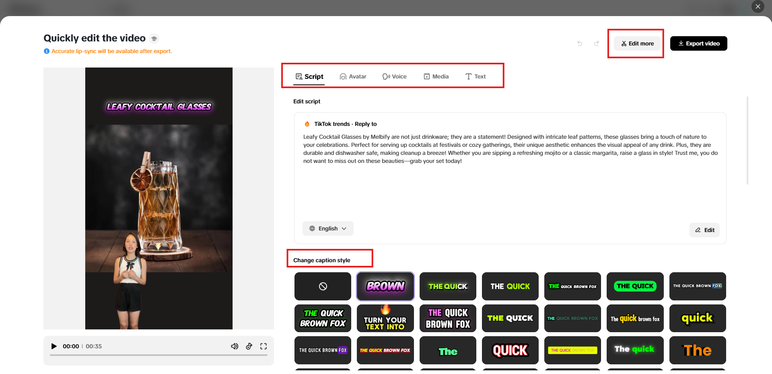Select caption style with purple boxed FOX
The width and height of the screenshot is (772, 374).
tap(323, 350)
